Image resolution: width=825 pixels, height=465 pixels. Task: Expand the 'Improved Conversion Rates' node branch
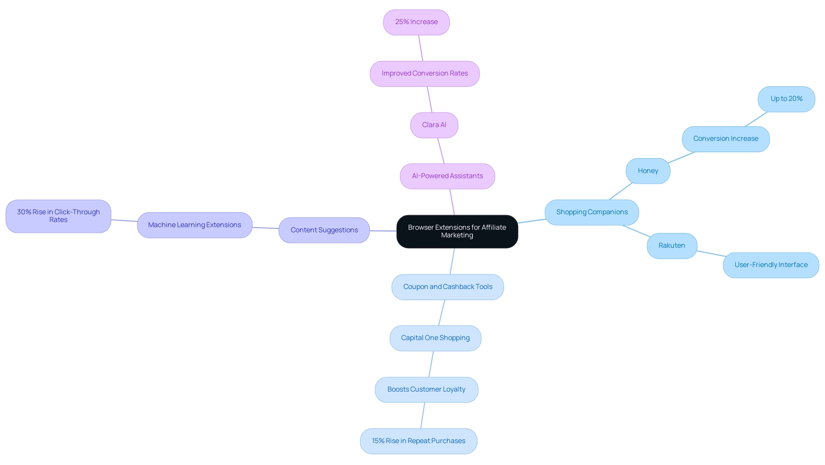tap(425, 73)
